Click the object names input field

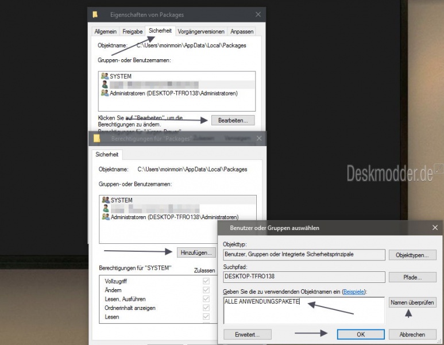tap(304, 310)
